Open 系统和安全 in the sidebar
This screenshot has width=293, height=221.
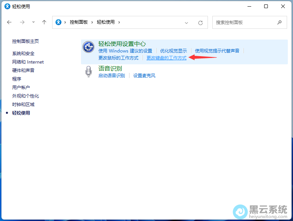(x=23, y=54)
